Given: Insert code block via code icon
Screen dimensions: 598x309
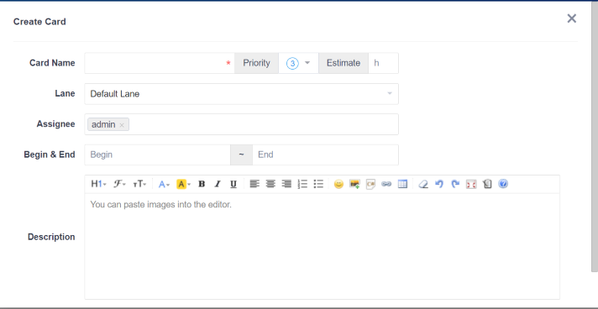Looking at the screenshot, I should pos(370,184).
